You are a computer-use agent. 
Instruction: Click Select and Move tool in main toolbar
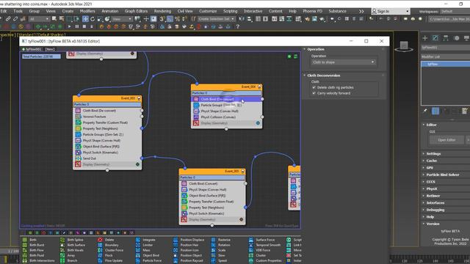pyautogui.click(x=85, y=19)
